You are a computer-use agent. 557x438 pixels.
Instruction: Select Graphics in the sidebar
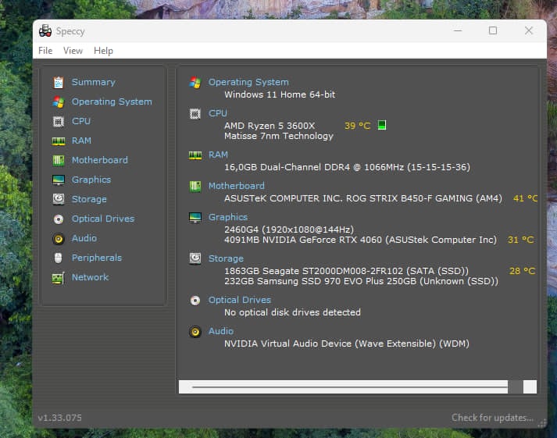pos(91,180)
